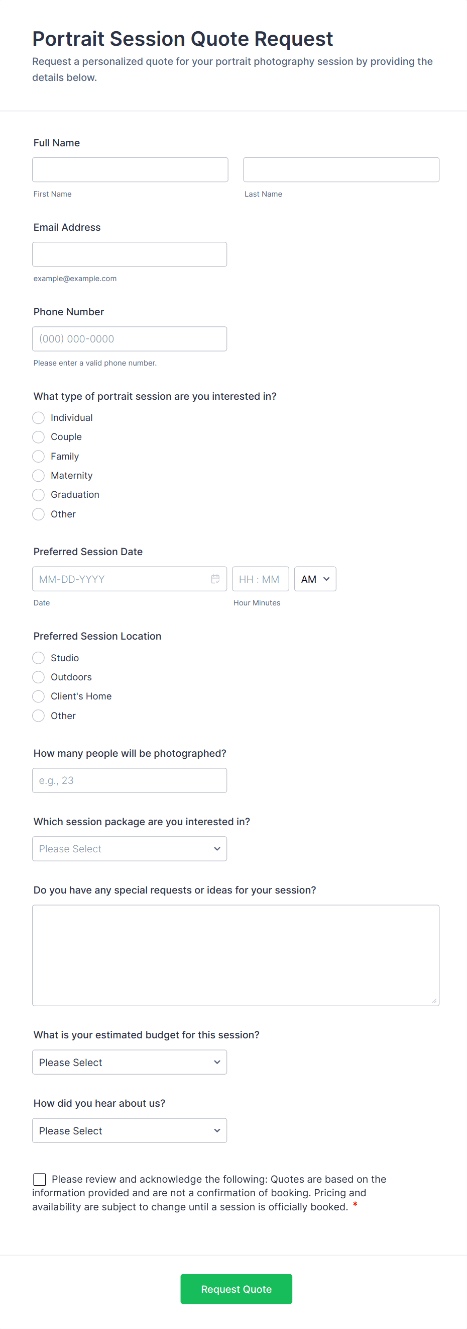467x1329 pixels.
Task: Click the Phone Number input field
Action: [x=130, y=339]
